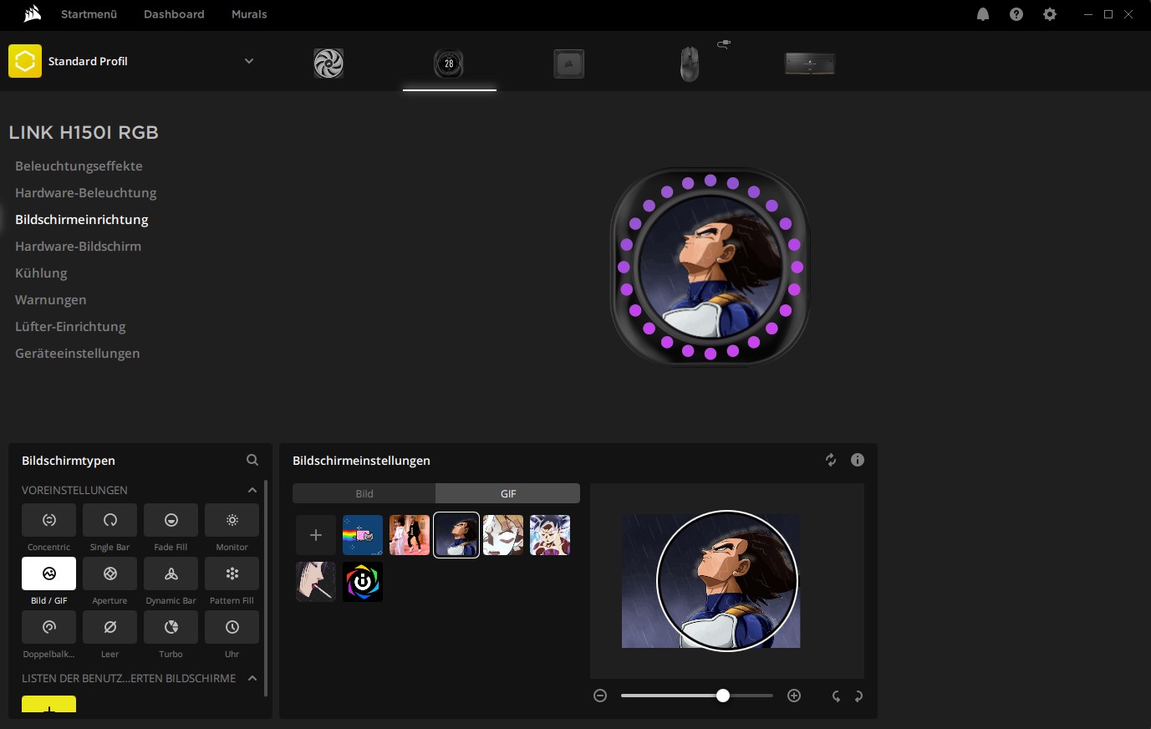Viewport: 1151px width, 729px height.
Task: Select the Uhr clock screen type
Action: pyautogui.click(x=232, y=628)
